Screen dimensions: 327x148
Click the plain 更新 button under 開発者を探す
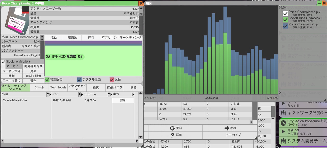[33, 71]
